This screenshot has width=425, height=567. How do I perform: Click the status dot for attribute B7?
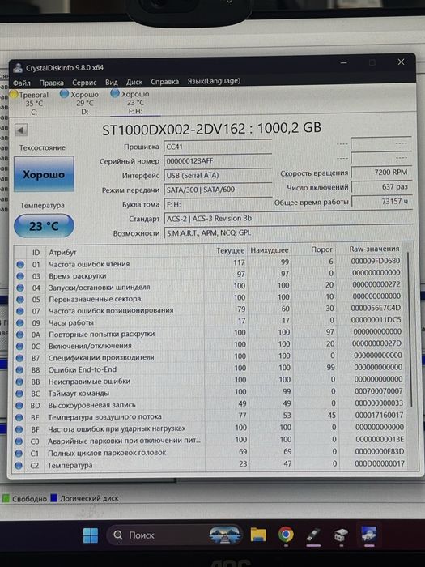(20, 358)
